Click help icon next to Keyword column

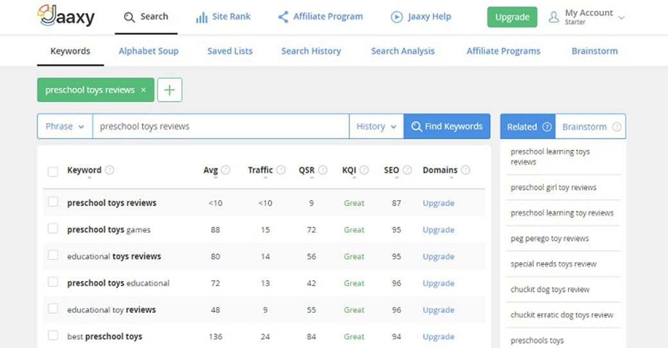[x=110, y=170]
